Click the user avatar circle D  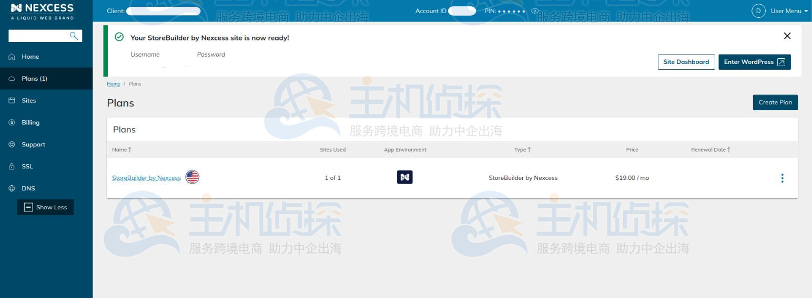[x=758, y=11]
